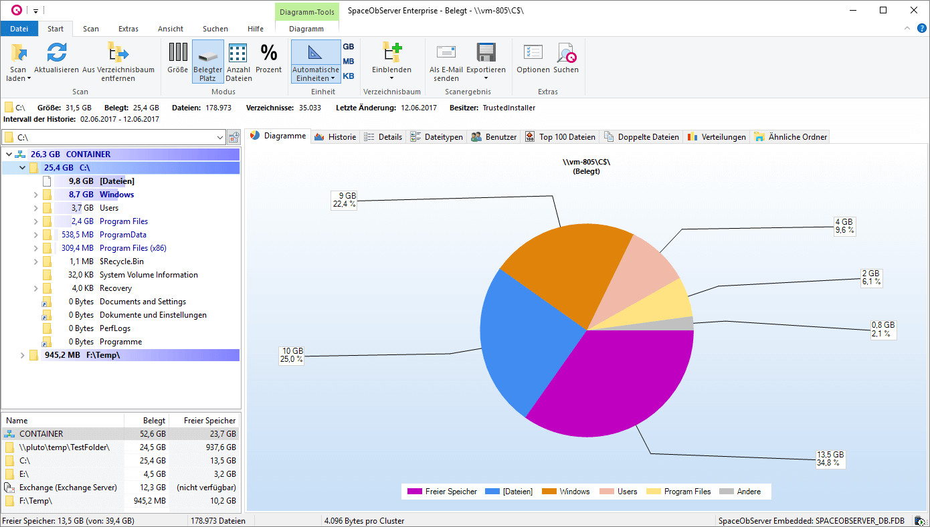
Task: Switch to Anzahl Dateien mode
Action: coord(238,62)
